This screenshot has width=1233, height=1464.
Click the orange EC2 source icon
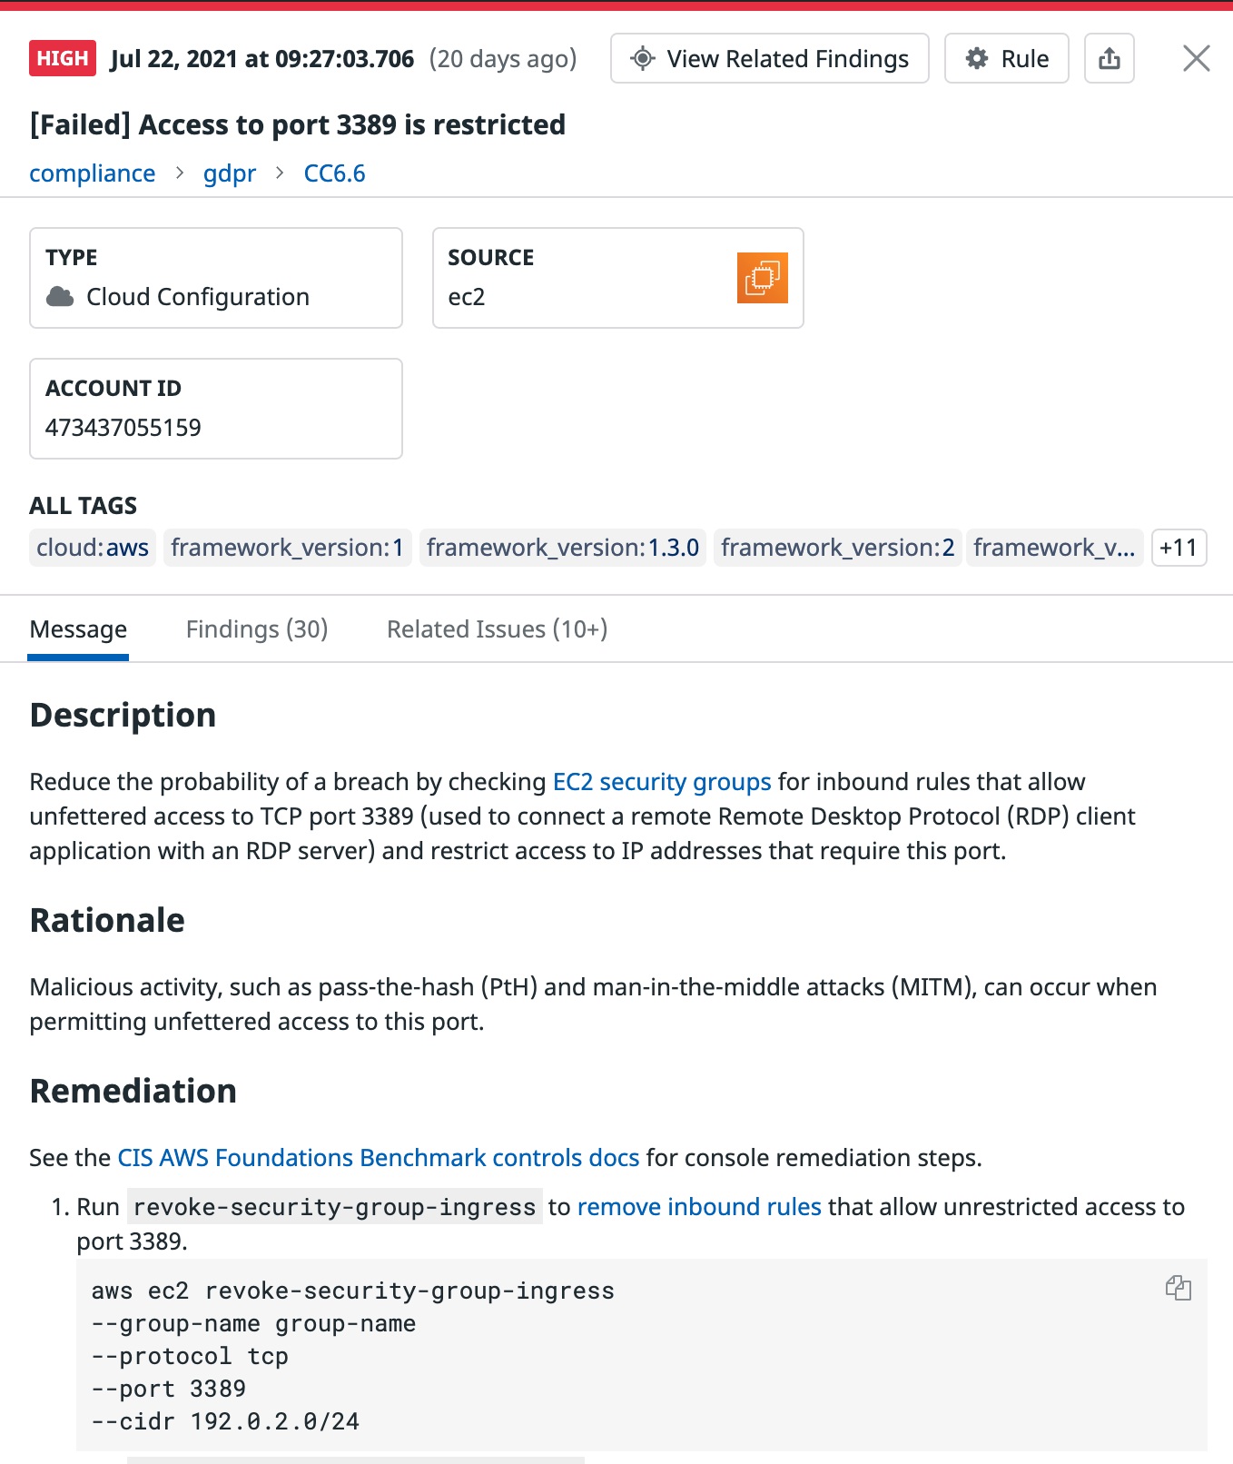click(762, 278)
